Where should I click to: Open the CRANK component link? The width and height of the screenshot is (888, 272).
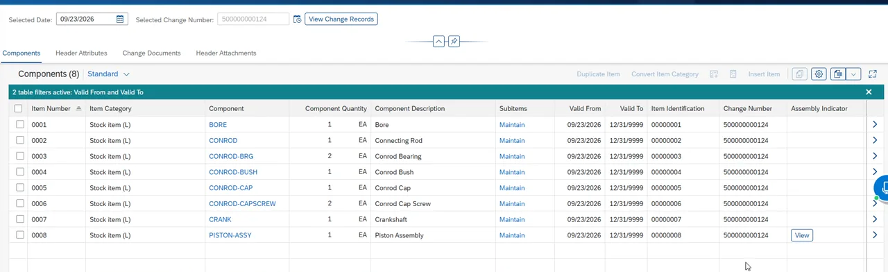tap(220, 219)
